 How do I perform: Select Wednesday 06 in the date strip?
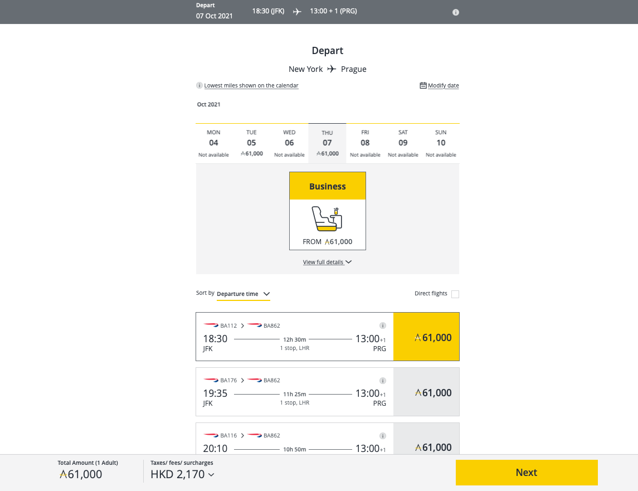coord(289,143)
